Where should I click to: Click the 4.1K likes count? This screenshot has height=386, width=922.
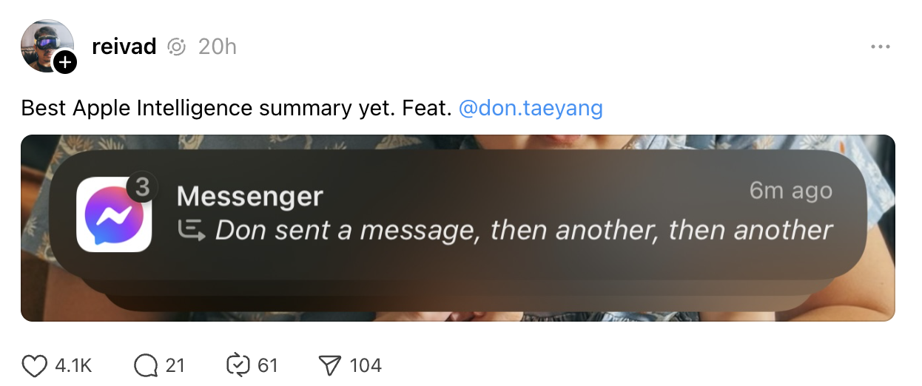point(73,365)
